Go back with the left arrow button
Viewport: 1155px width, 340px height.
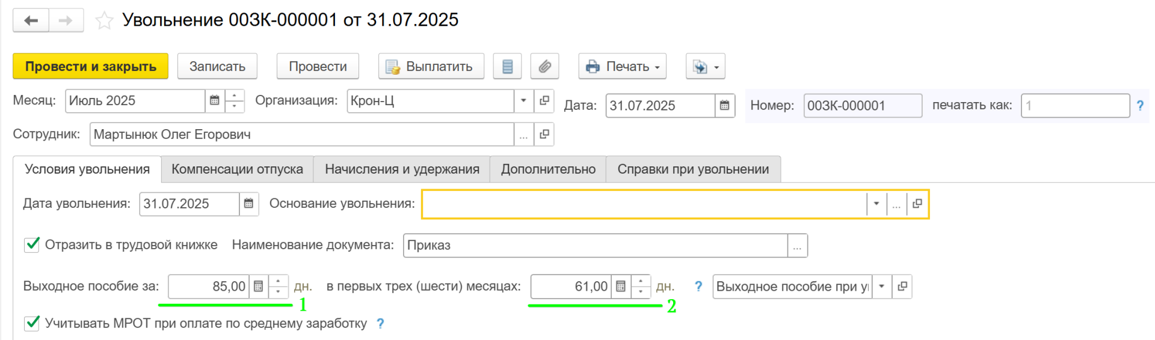point(31,20)
